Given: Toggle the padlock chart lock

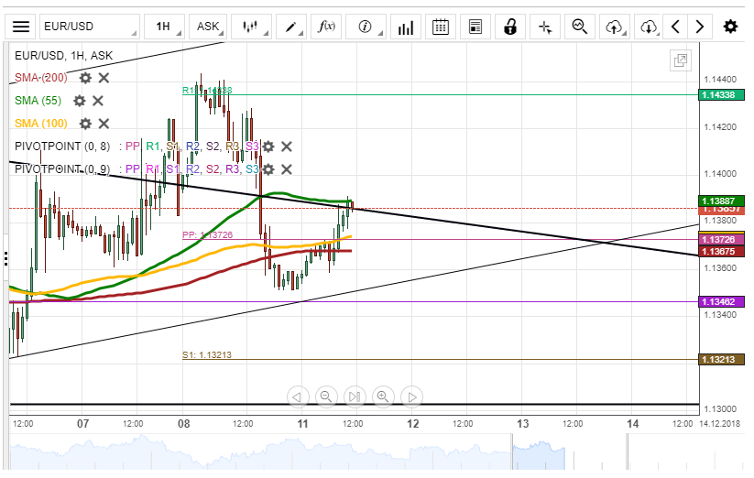Looking at the screenshot, I should [510, 27].
